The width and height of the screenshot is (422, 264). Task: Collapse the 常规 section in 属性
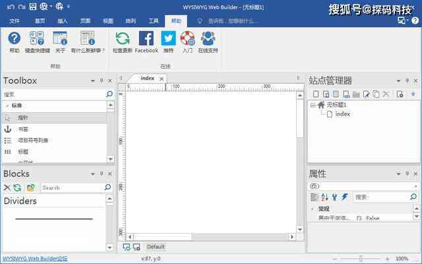pos(313,209)
